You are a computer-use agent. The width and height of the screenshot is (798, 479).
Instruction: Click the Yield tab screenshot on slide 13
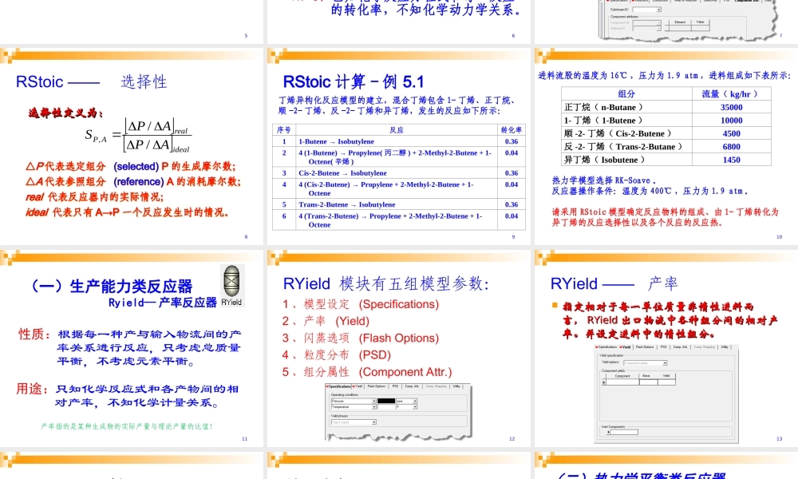(666, 394)
